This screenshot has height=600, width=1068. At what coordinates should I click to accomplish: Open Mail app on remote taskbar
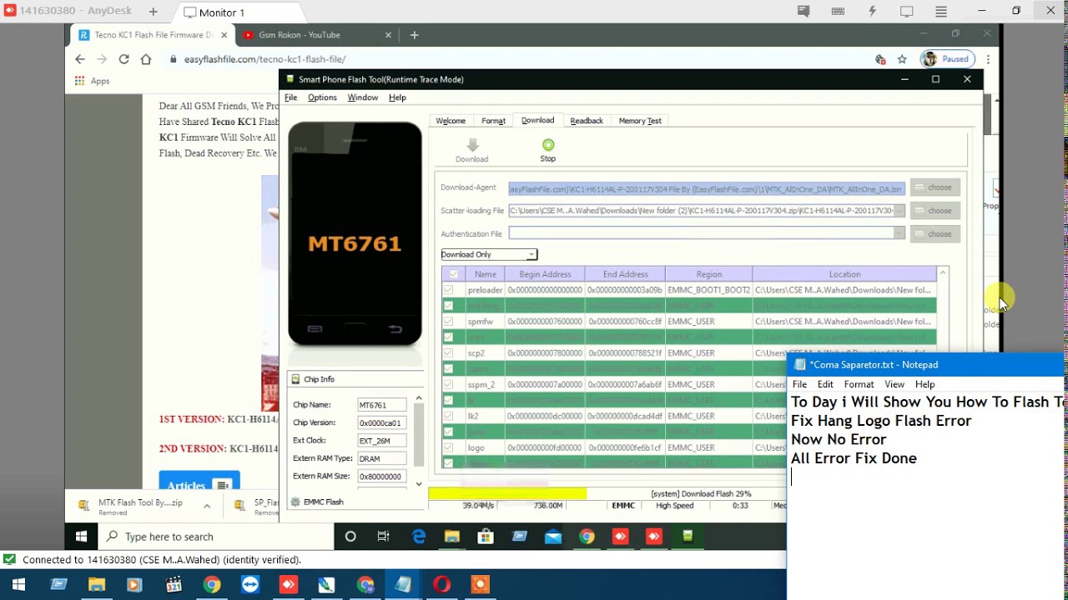click(x=552, y=537)
